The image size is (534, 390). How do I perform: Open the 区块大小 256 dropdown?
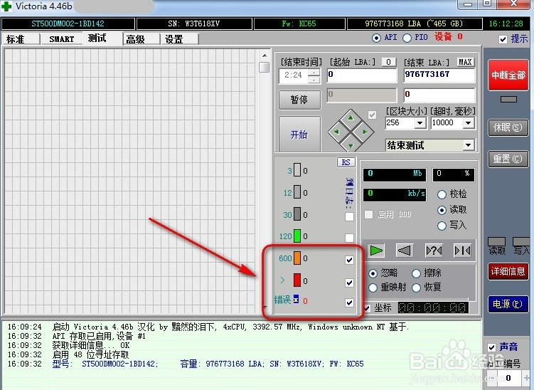[420, 122]
